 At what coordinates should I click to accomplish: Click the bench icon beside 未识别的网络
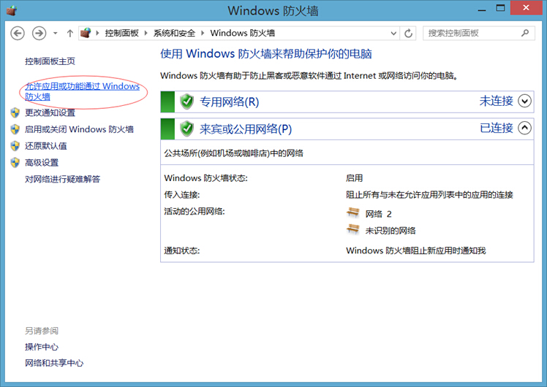point(352,229)
